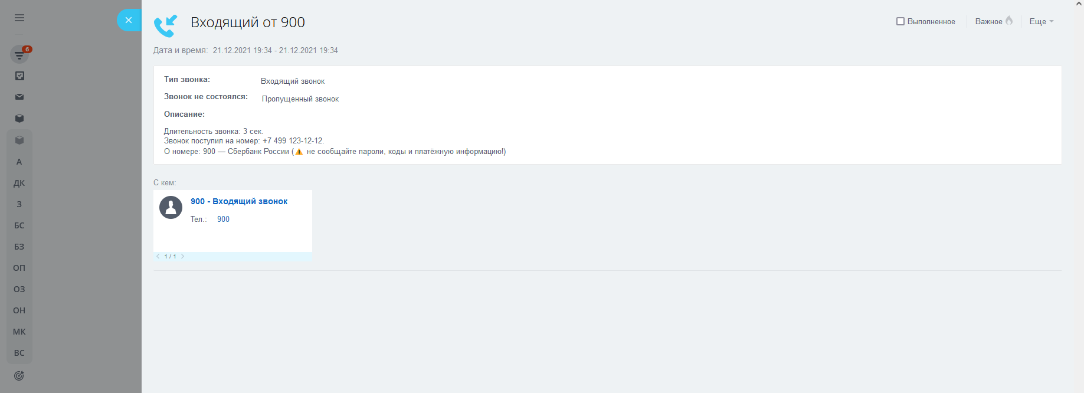Select the 'ВС' sidebar item
Image resolution: width=1084 pixels, height=393 pixels.
[x=19, y=353]
